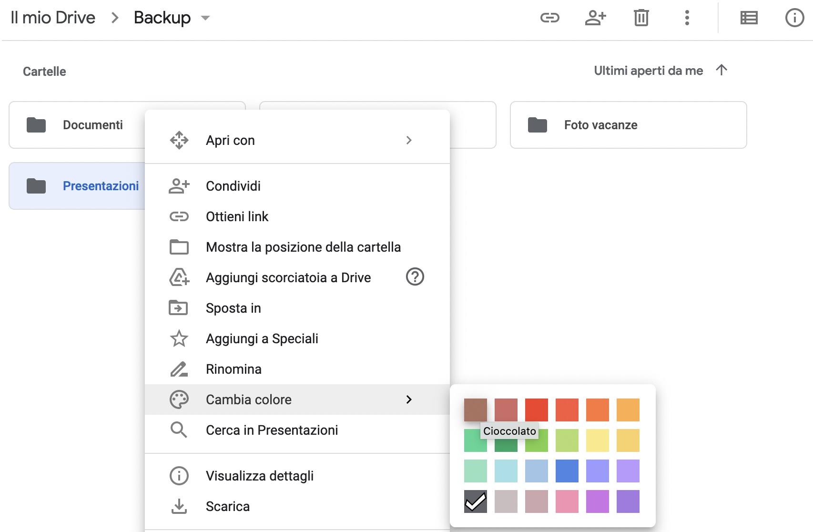Select Cerca in Presentazioni menu entry
Screen dimensions: 813x532
tap(297, 430)
